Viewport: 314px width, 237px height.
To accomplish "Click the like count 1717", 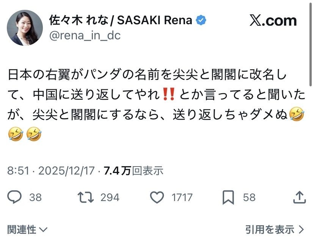I will click(182, 197).
